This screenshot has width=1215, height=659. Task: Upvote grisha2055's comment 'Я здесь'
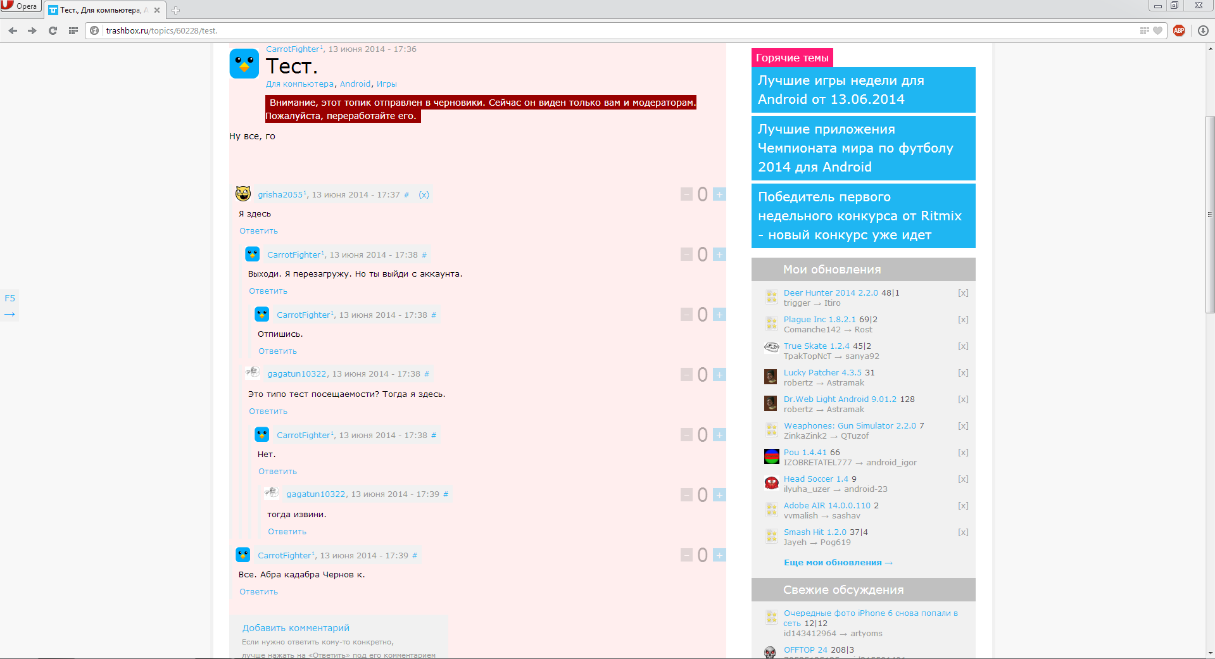(x=719, y=194)
